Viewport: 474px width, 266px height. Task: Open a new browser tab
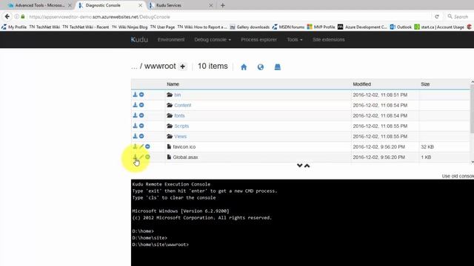[223, 5]
